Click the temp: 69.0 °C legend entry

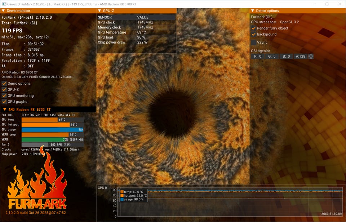(132, 192)
